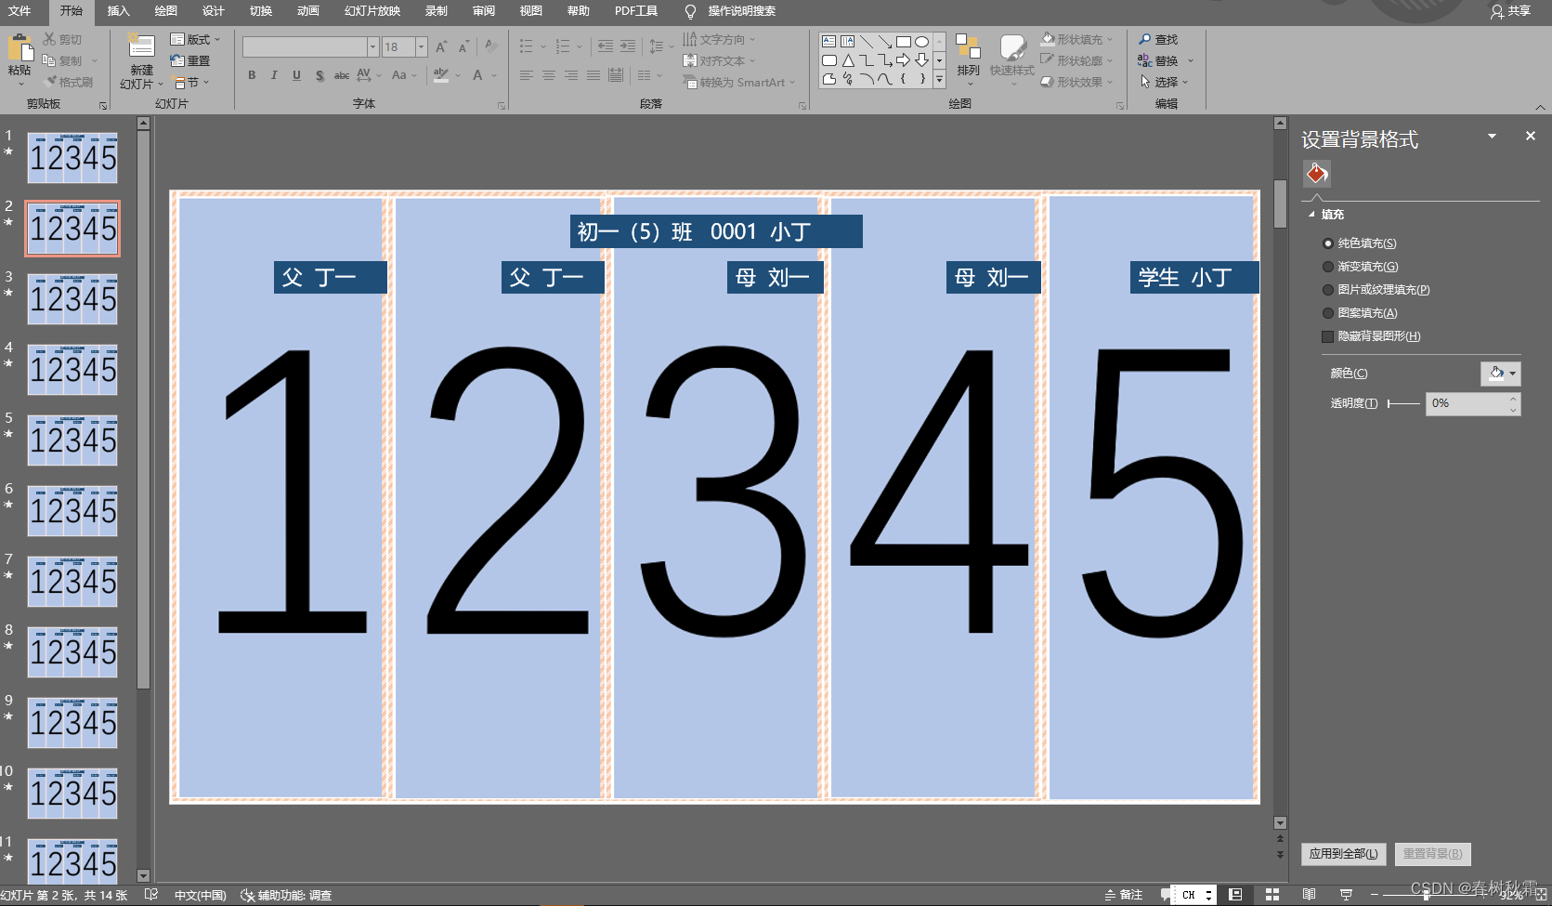Toggle Underline formatting
Viewport: 1552px width, 906px height.
pos(296,75)
